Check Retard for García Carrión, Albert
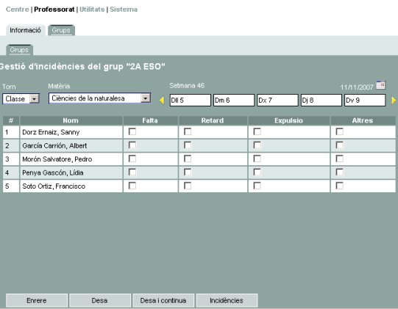398x309 pixels. (188, 145)
